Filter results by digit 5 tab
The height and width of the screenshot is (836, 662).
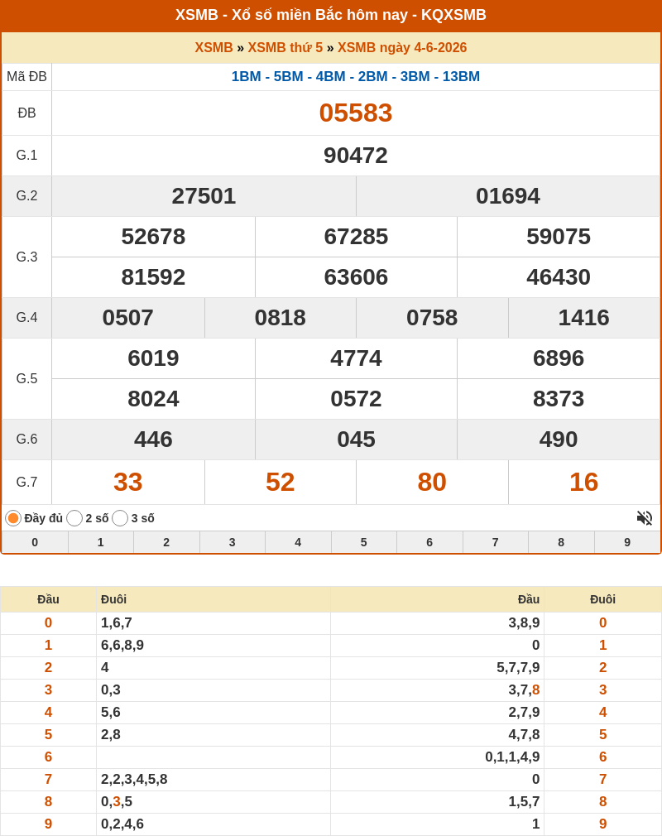pos(364,542)
